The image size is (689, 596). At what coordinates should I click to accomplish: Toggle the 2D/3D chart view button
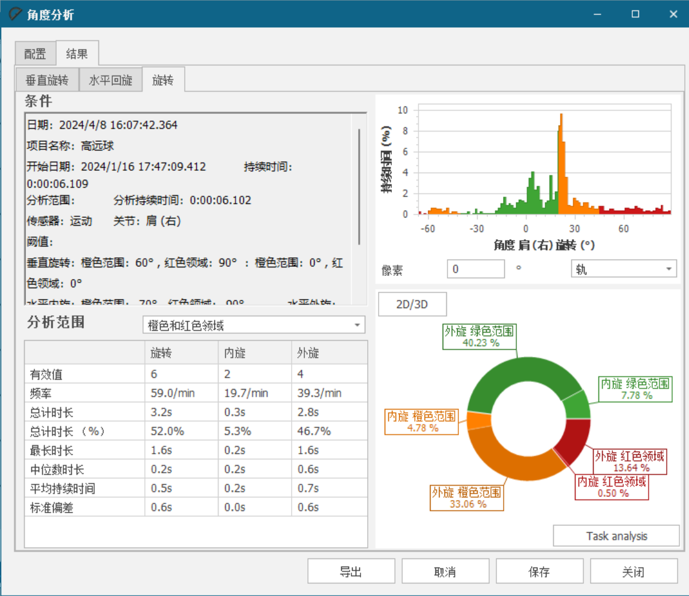(412, 304)
